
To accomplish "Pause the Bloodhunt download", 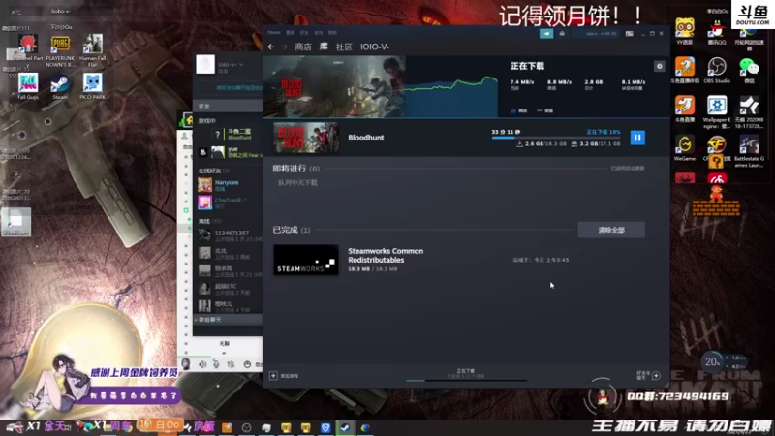I will coord(637,138).
